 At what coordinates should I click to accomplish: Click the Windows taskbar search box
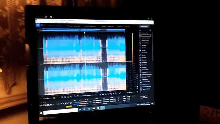point(60,112)
